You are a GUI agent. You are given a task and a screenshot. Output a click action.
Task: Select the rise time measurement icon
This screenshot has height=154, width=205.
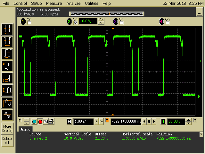click(7, 78)
